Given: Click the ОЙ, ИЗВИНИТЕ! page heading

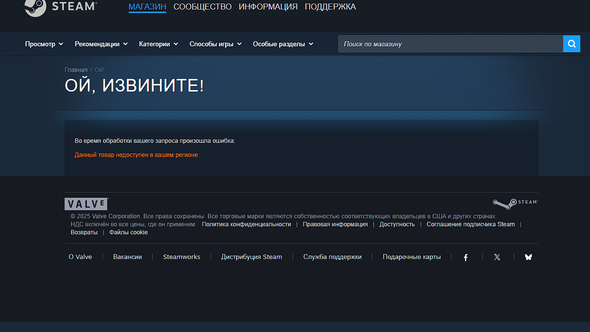Looking at the screenshot, I should (134, 86).
